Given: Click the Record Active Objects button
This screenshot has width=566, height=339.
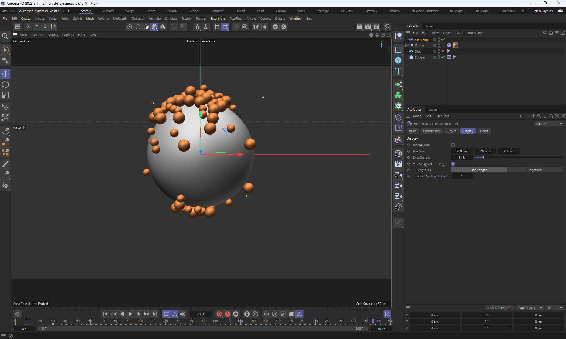Looking at the screenshot, I should pos(219,314).
